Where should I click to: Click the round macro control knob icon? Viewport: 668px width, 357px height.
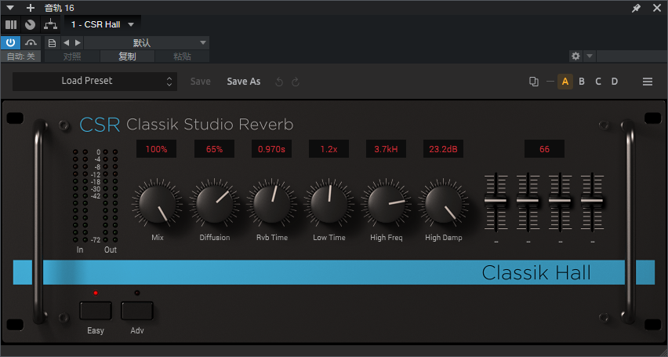(x=30, y=25)
